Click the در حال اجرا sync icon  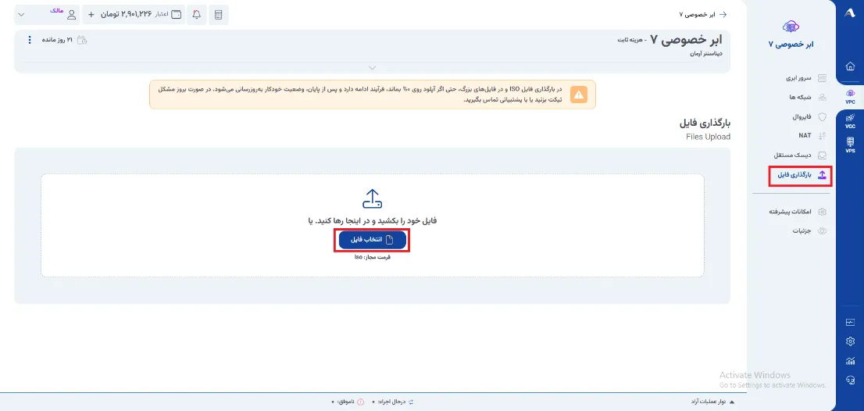(x=410, y=402)
